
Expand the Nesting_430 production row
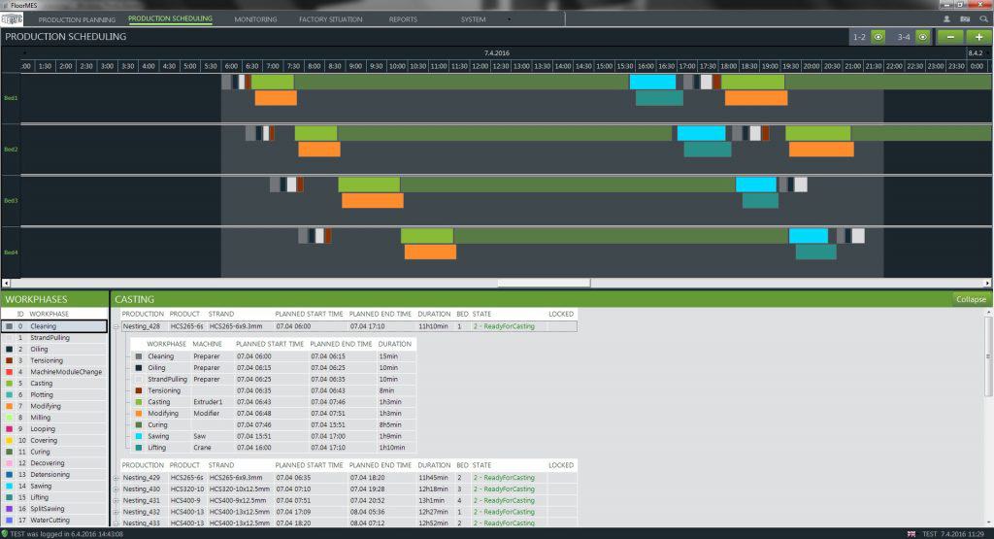(x=116, y=488)
